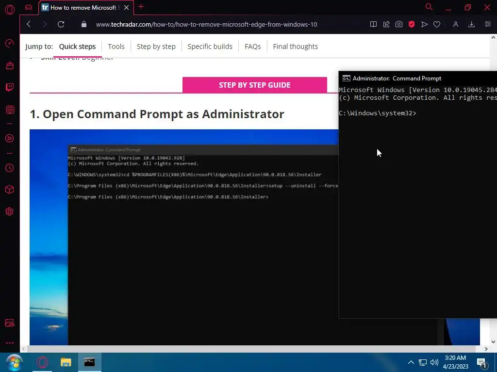The height and width of the screenshot is (372, 497).
Task: Open Settings gear icon in sidebar
Action: click(x=10, y=212)
